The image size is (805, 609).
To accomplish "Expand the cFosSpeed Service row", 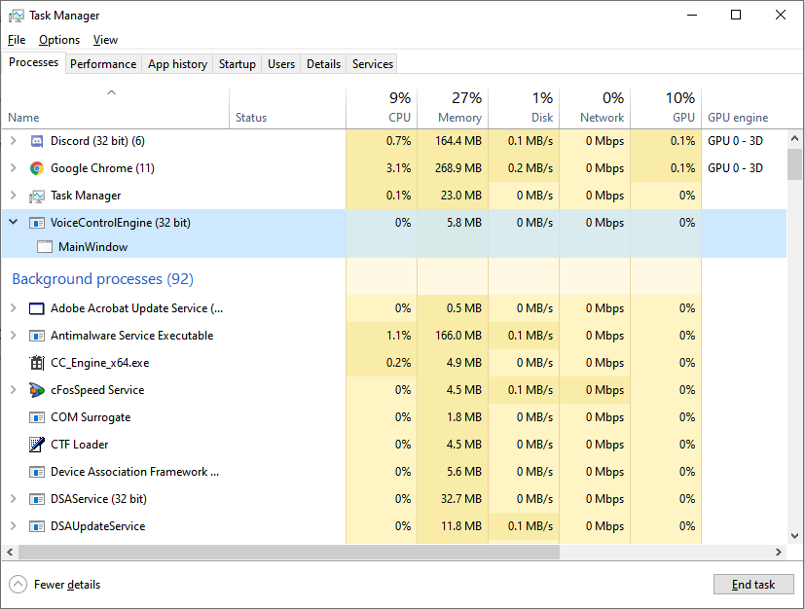I will coord(14,389).
